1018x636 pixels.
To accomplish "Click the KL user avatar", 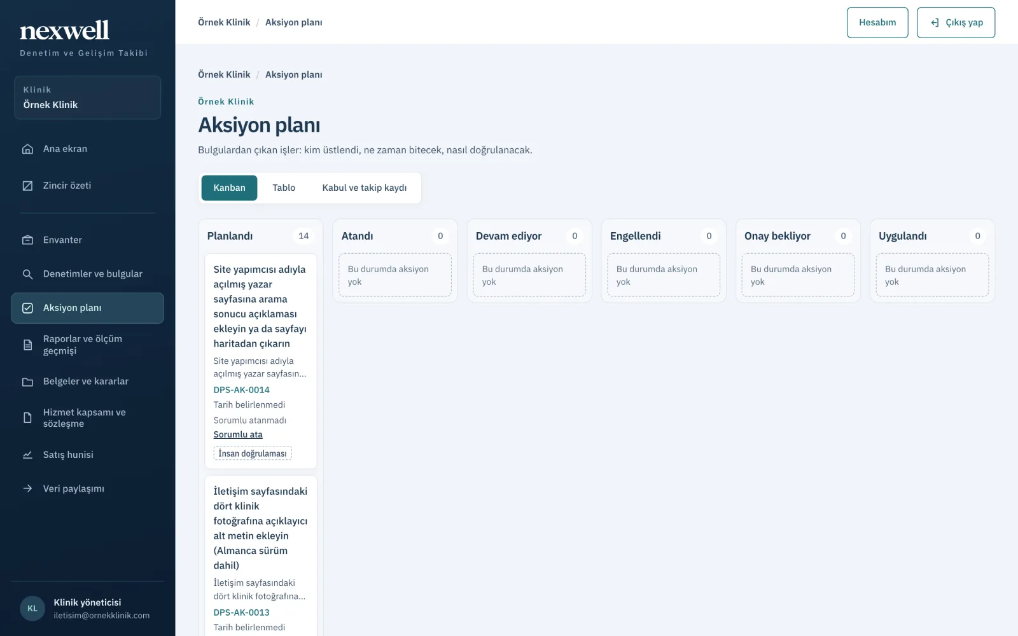I will click(x=32, y=609).
